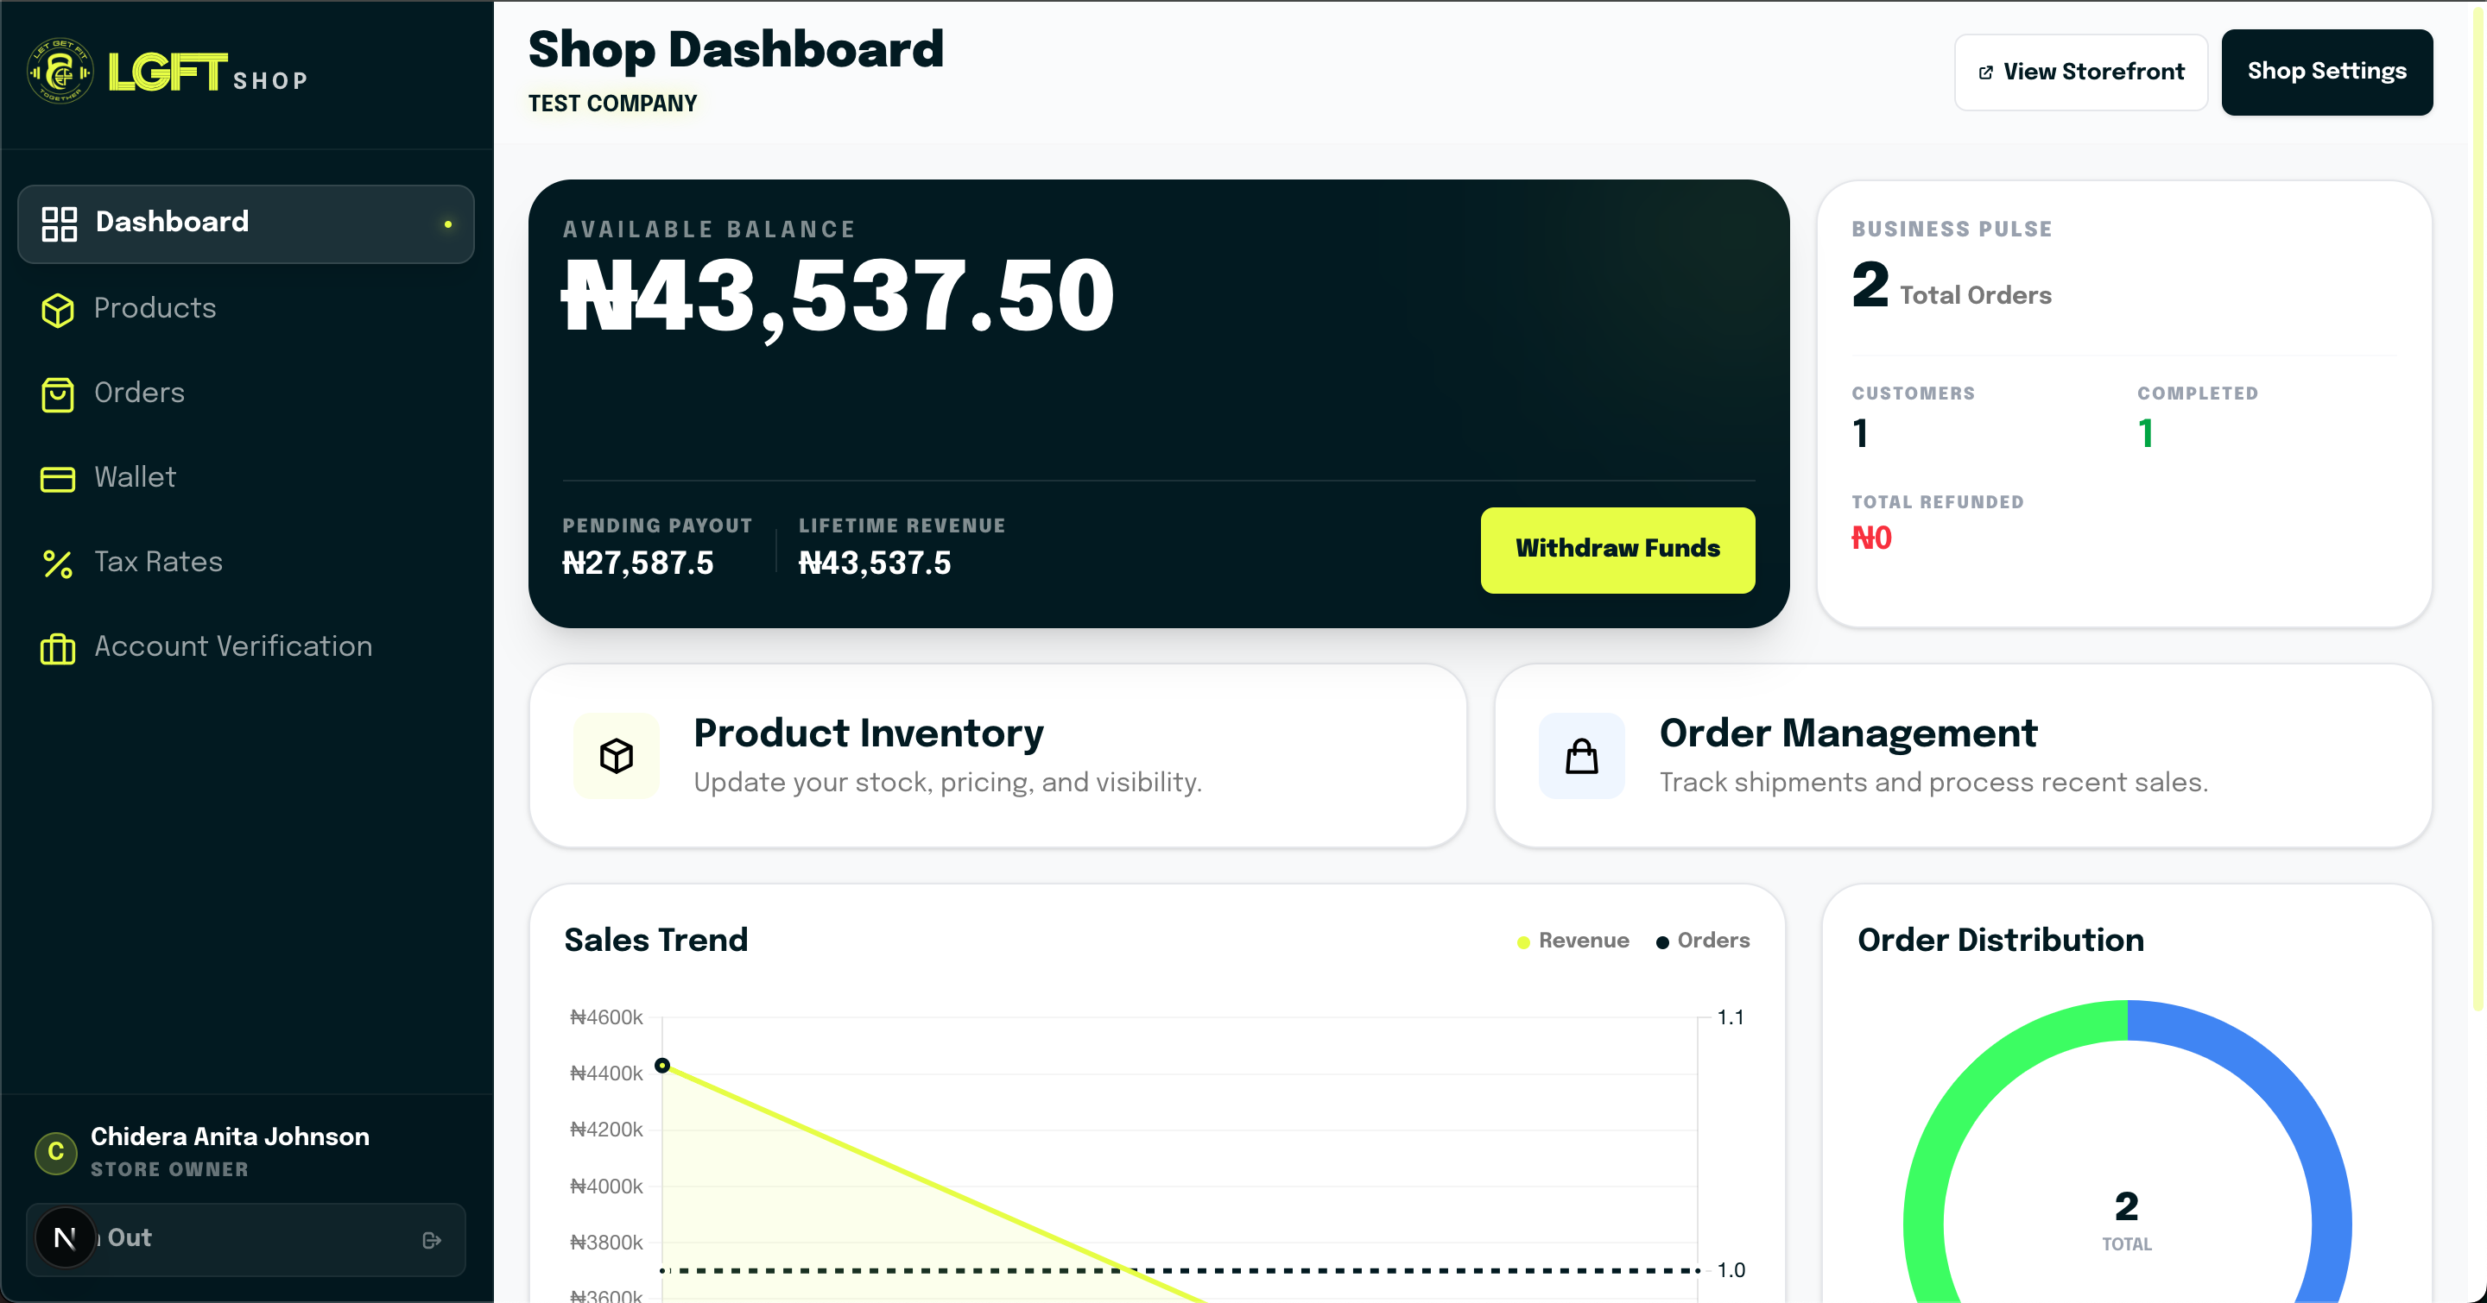This screenshot has height=1303, width=2487.
Task: Open Tax Rates in sidebar
Action: [x=246, y=563]
